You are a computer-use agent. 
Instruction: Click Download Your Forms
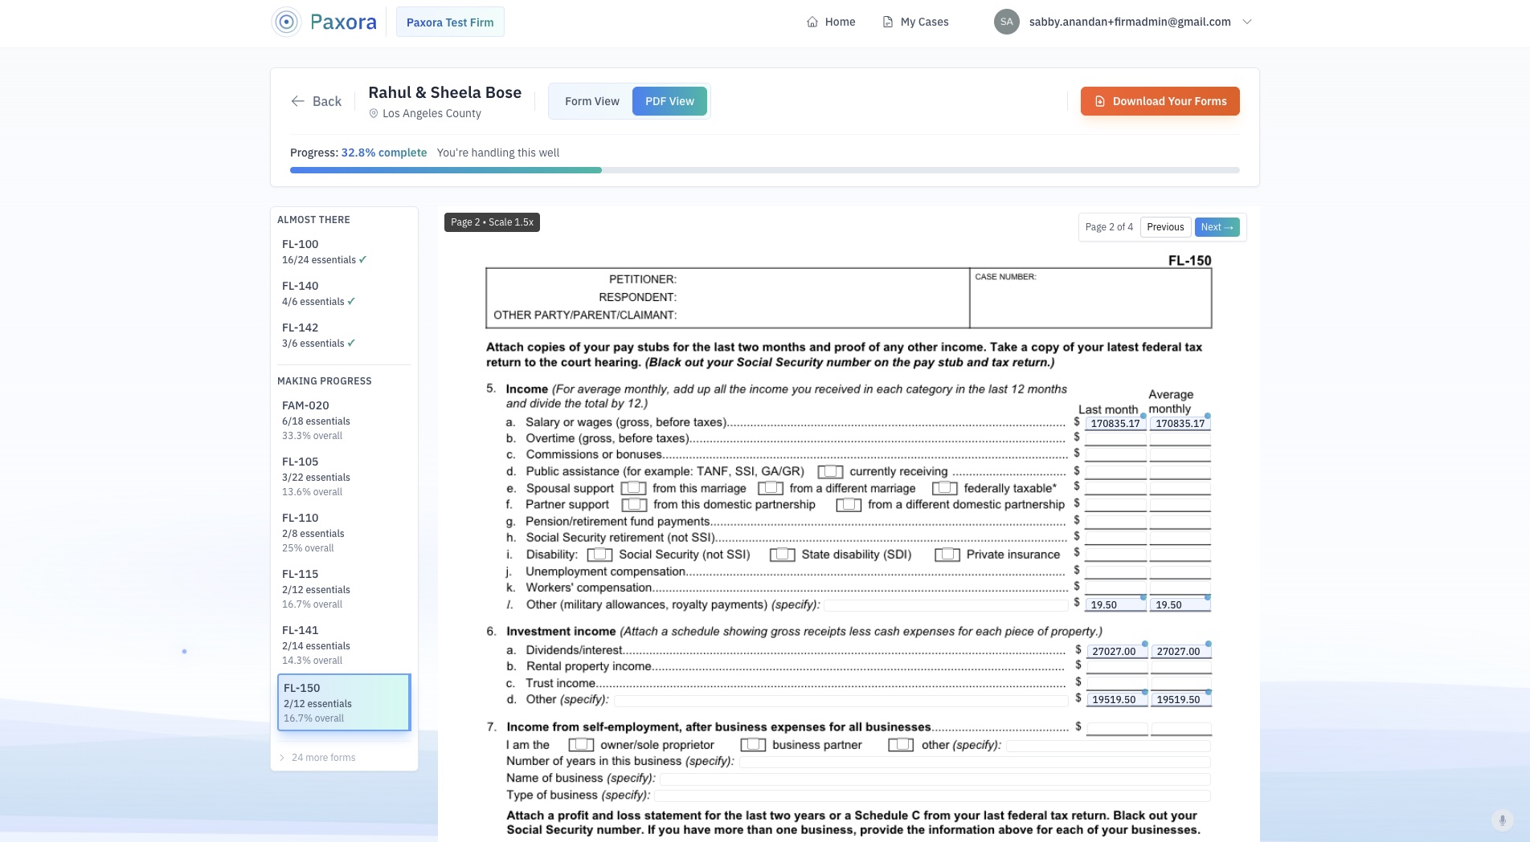click(x=1160, y=101)
